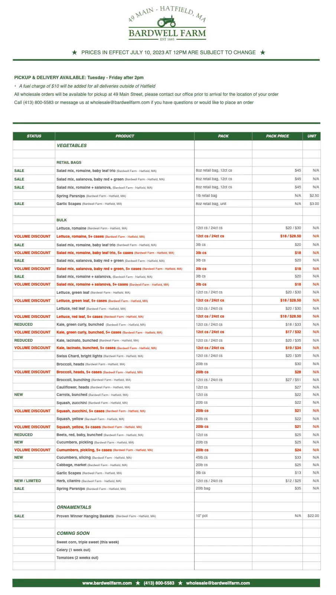Click the VEGETABLES section heading
The image size is (336, 595).
tap(72, 146)
